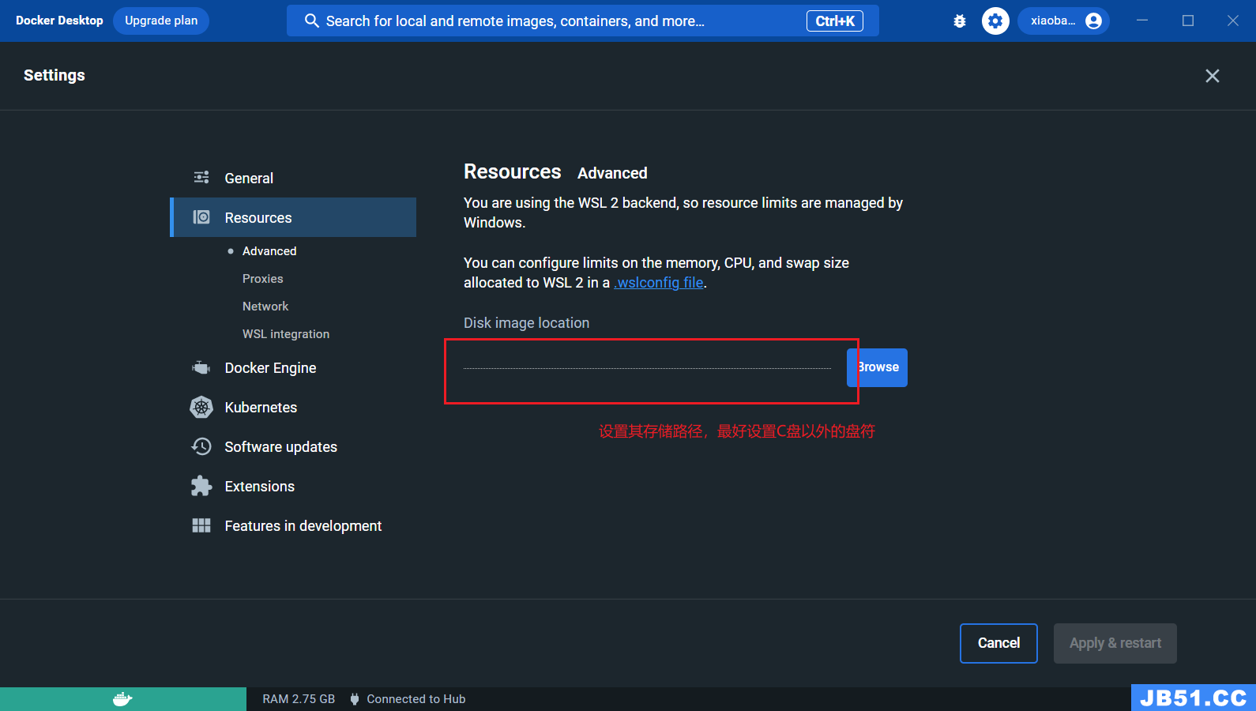1256x711 pixels.
Task: Click the Kubernetes helm wheel icon
Action: (x=201, y=407)
